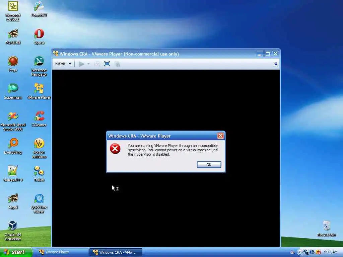Click OK in the hypervisor error dialog

209,165
